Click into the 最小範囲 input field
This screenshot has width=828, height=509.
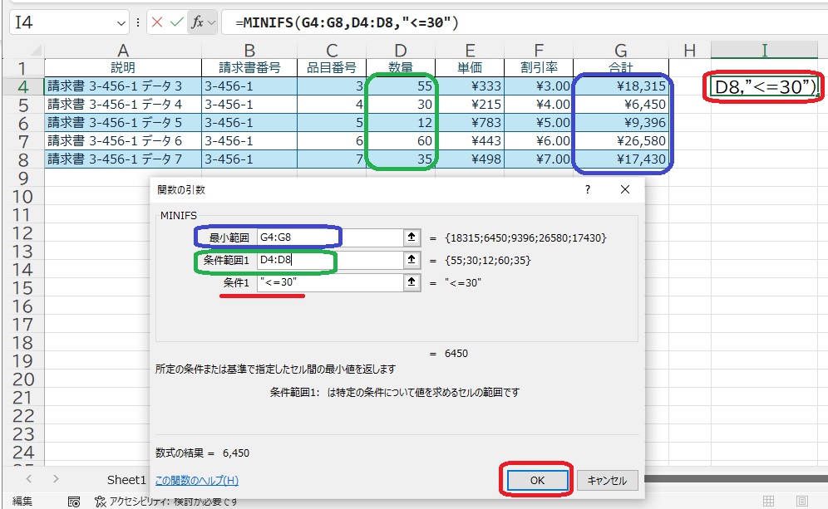[x=328, y=237]
